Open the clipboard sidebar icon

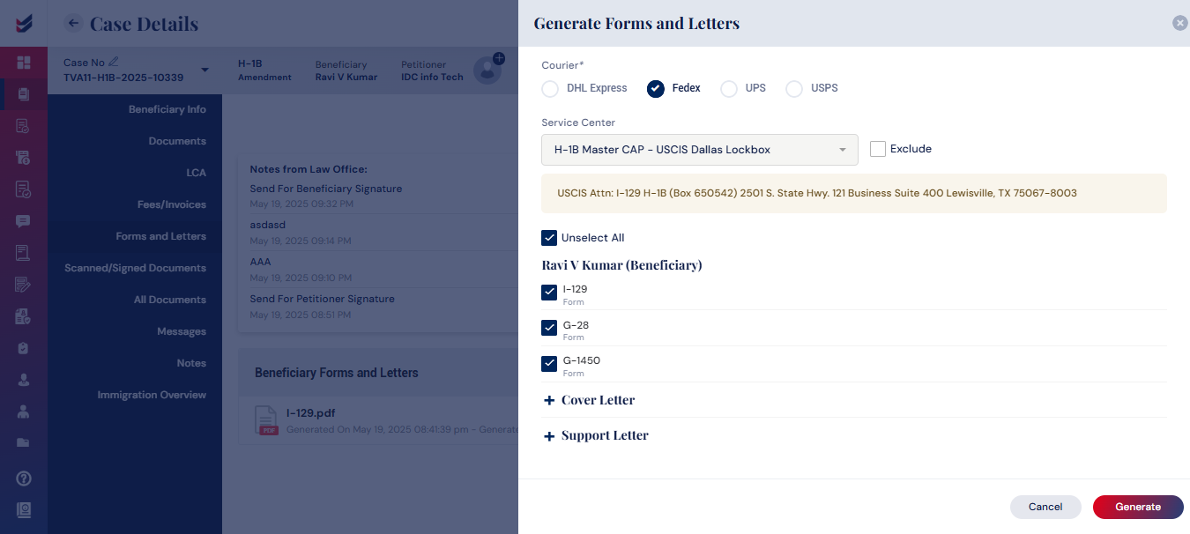click(x=24, y=348)
